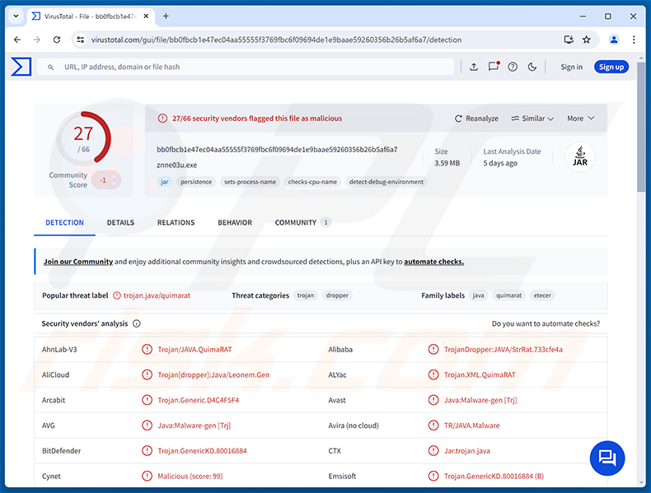Image resolution: width=651 pixels, height=493 pixels.
Task: Reload the page with refresh icon
Action: tap(57, 40)
